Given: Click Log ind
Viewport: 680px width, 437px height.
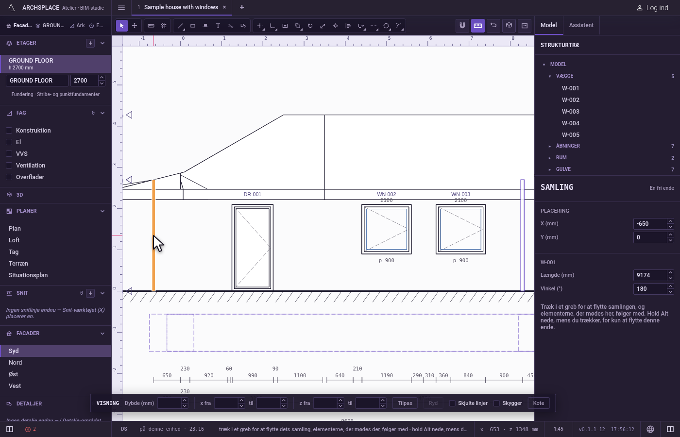Looking at the screenshot, I should pyautogui.click(x=653, y=8).
